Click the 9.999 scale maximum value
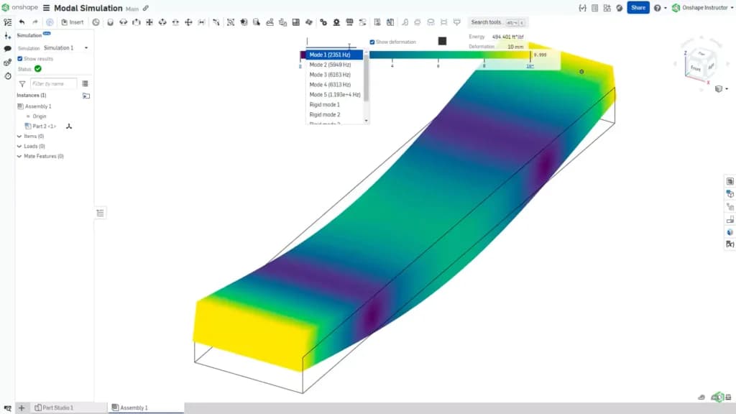736x414 pixels. point(540,55)
